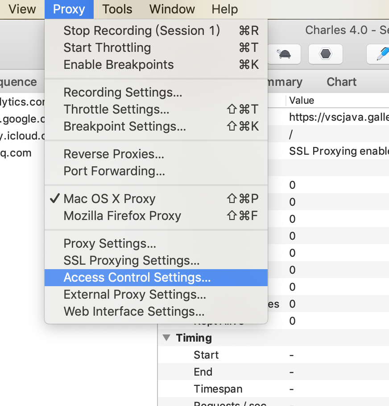Enable Mozilla Firefox Proxy option
The height and width of the screenshot is (406, 389).
(156, 216)
